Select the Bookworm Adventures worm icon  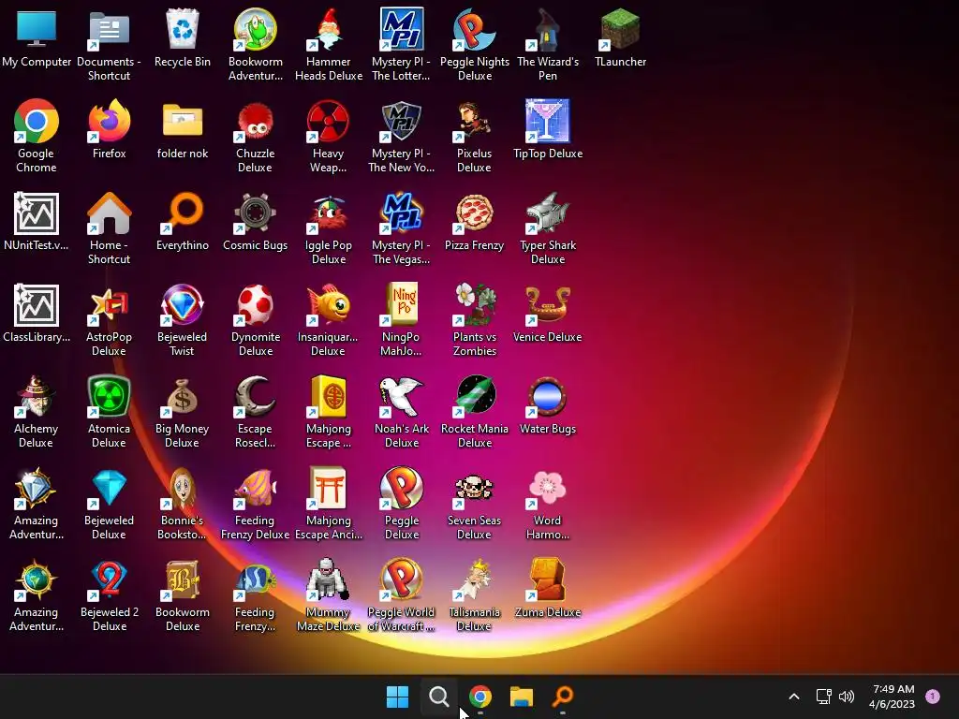tap(255, 29)
